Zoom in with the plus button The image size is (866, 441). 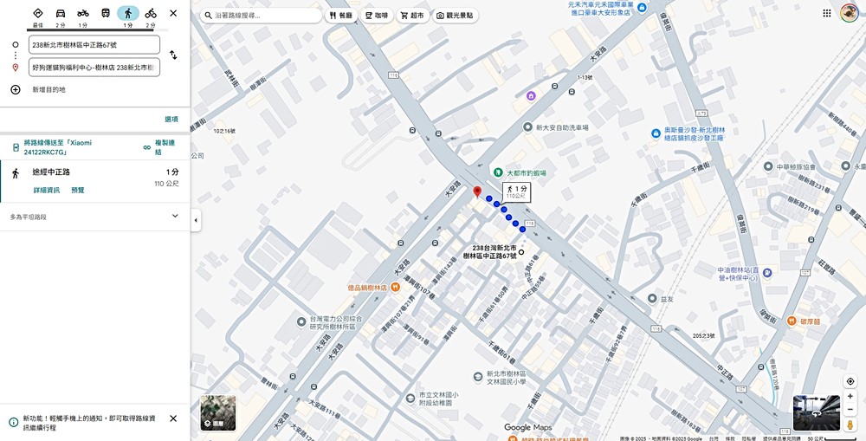pyautogui.click(x=850, y=396)
